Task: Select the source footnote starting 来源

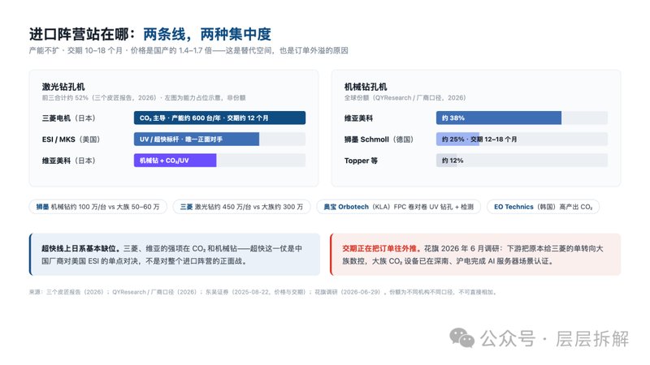Action: [x=262, y=292]
